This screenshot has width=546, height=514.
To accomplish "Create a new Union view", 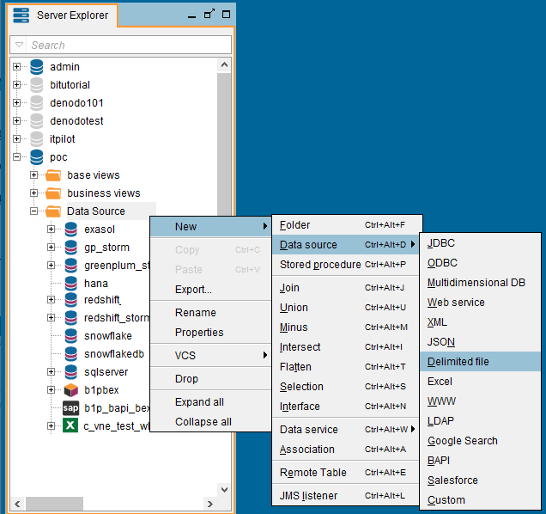I will coord(346,308).
